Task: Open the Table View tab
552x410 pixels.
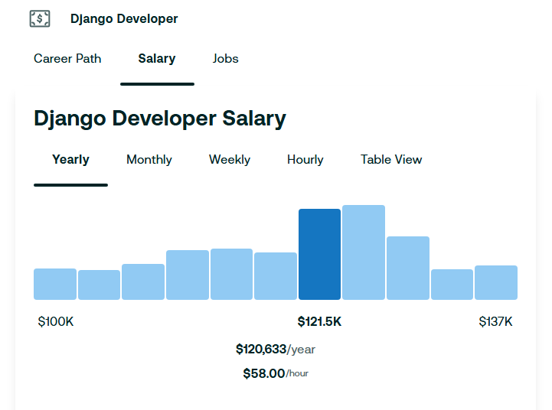Action: tap(391, 160)
